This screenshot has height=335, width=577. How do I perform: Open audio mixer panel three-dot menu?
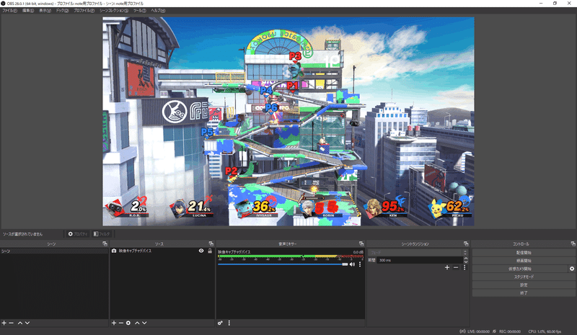pos(229,323)
